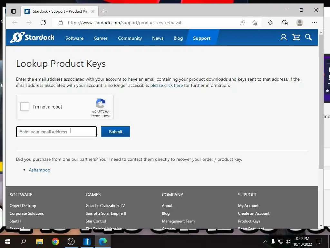Image resolution: width=330 pixels, height=248 pixels.
Task: Open the shopping cart icon
Action: [296, 37]
